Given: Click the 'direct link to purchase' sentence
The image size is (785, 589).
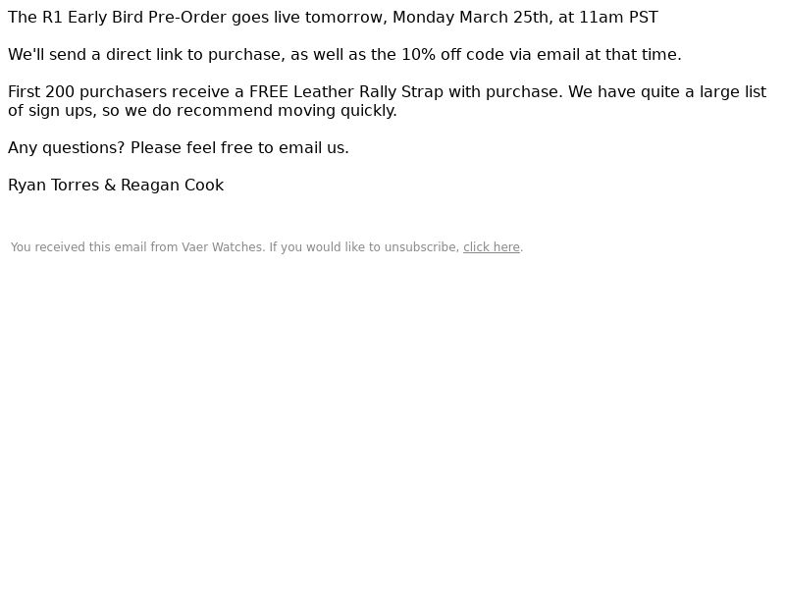Looking at the screenshot, I should pyautogui.click(x=345, y=55).
